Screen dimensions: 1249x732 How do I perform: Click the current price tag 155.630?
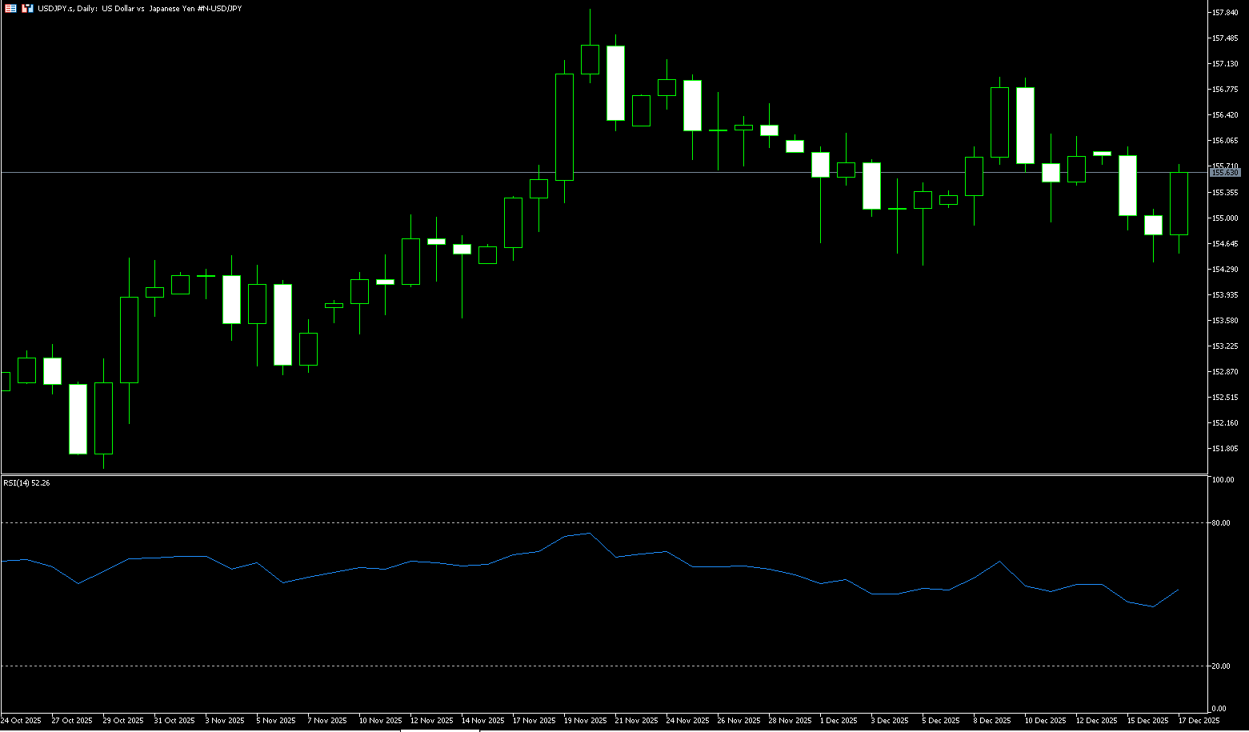tap(1224, 173)
